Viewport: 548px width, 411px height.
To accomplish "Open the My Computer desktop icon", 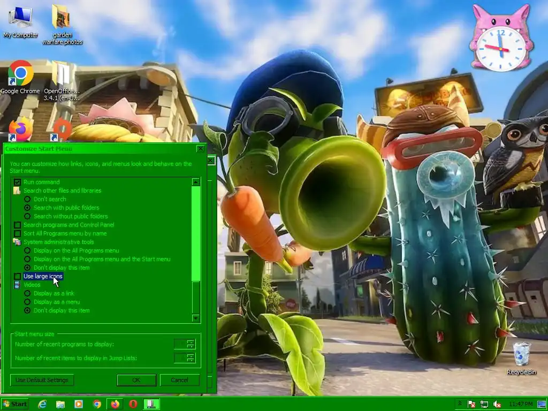I will pyautogui.click(x=20, y=21).
